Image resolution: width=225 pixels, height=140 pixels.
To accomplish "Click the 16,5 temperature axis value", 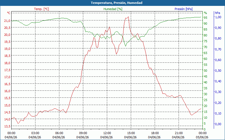I will [7, 84].
